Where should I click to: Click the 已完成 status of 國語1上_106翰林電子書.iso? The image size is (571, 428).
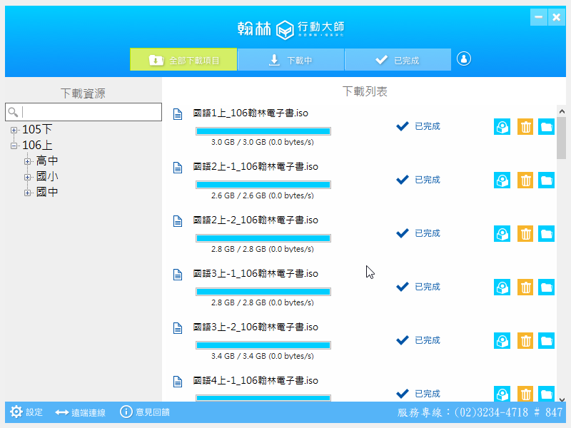tap(418, 126)
